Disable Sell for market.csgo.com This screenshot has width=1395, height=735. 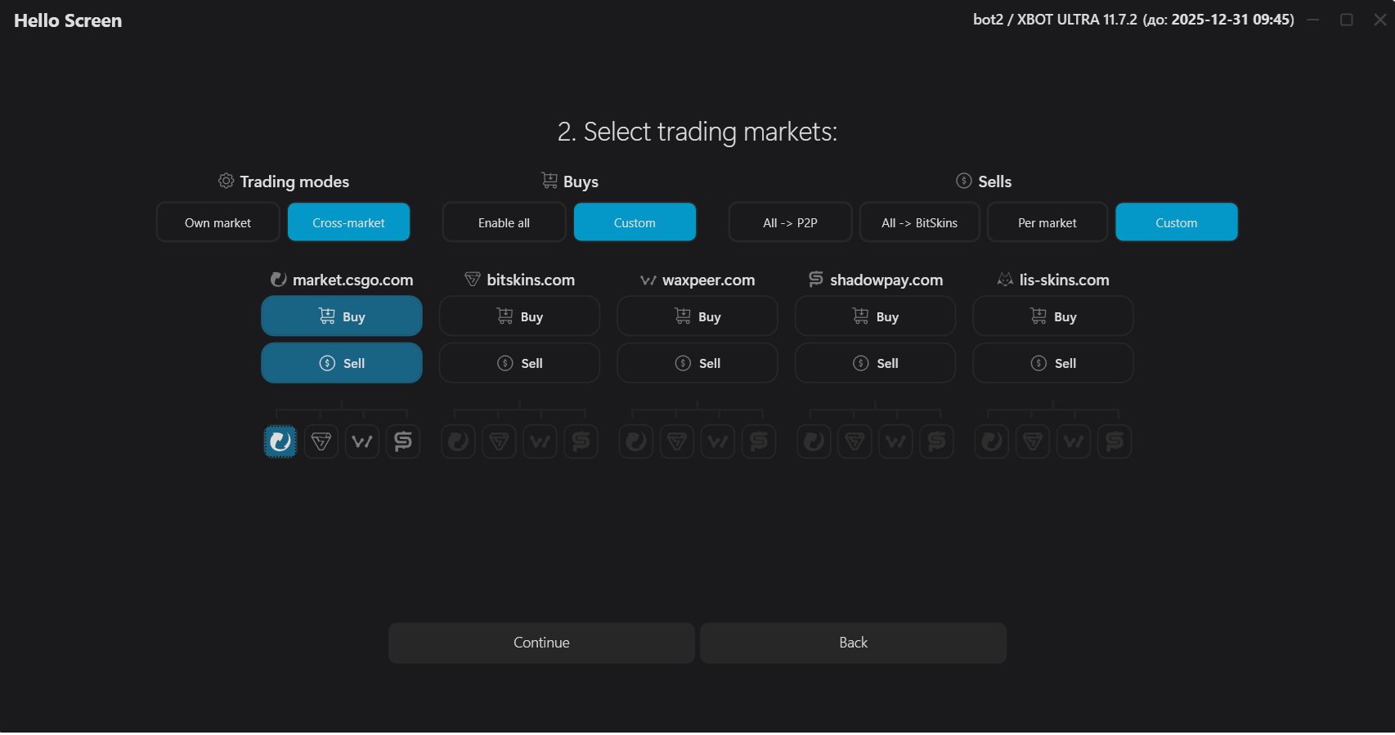coord(342,363)
